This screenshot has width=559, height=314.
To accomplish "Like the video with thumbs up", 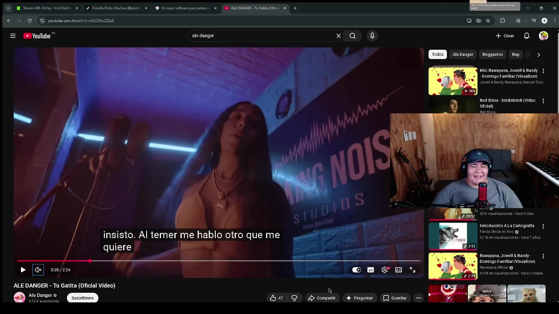I will click(276, 298).
